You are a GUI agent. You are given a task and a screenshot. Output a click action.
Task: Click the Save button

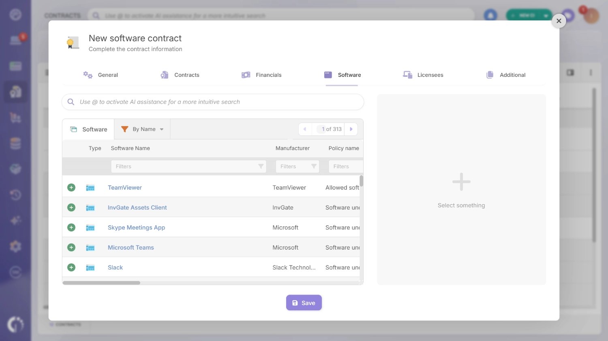[x=304, y=303]
